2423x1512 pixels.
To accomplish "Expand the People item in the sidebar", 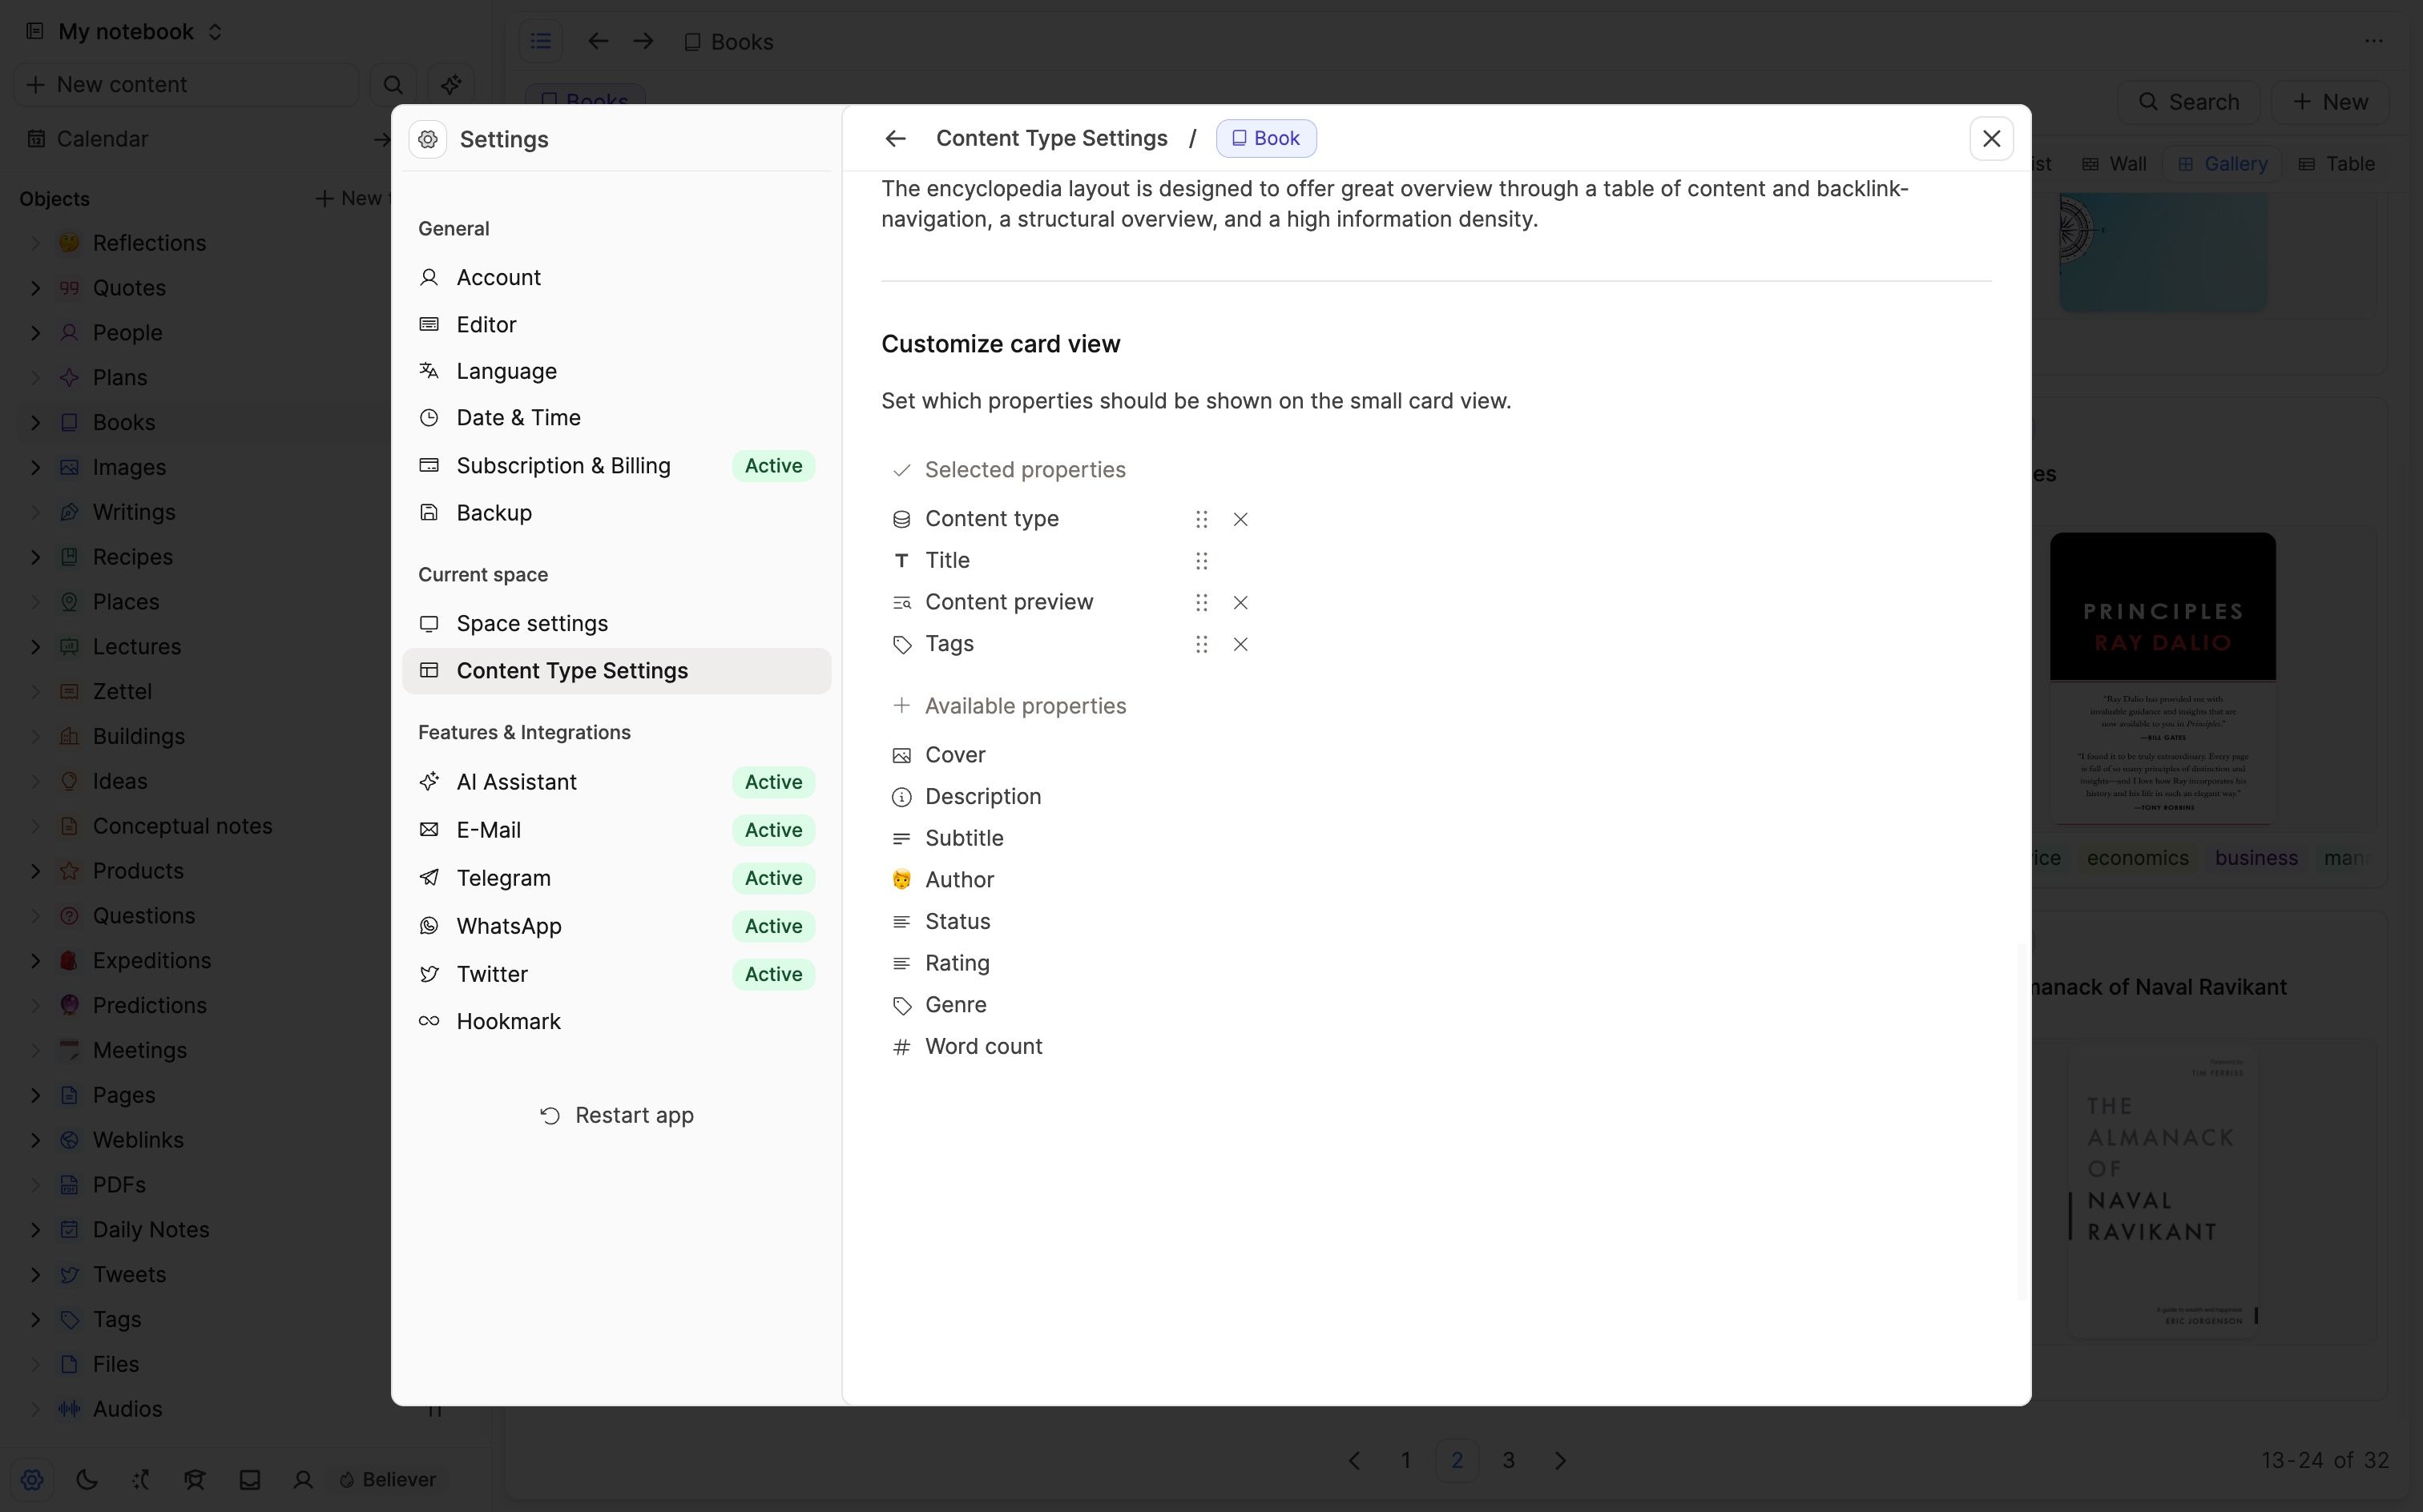I will click(x=34, y=331).
